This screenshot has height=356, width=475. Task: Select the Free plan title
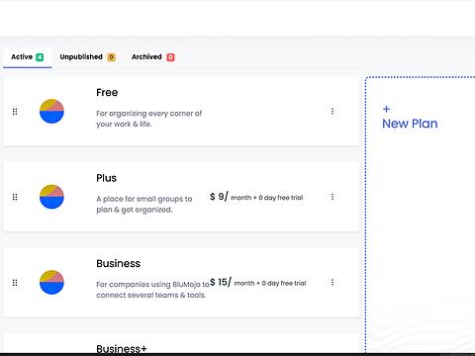[x=107, y=93]
